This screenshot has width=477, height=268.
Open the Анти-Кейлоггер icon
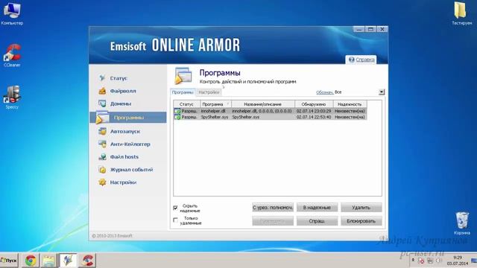click(x=103, y=144)
